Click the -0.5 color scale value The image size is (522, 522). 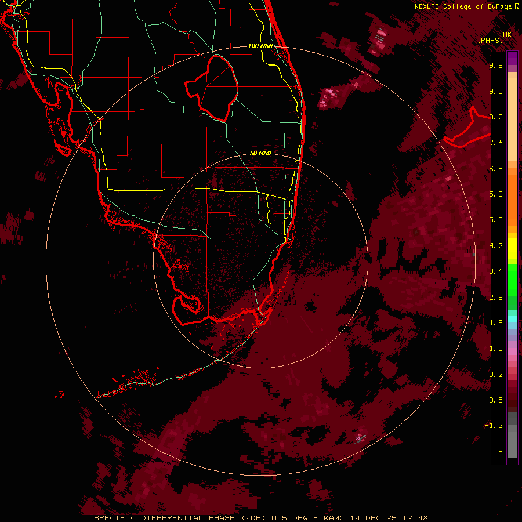click(x=494, y=400)
